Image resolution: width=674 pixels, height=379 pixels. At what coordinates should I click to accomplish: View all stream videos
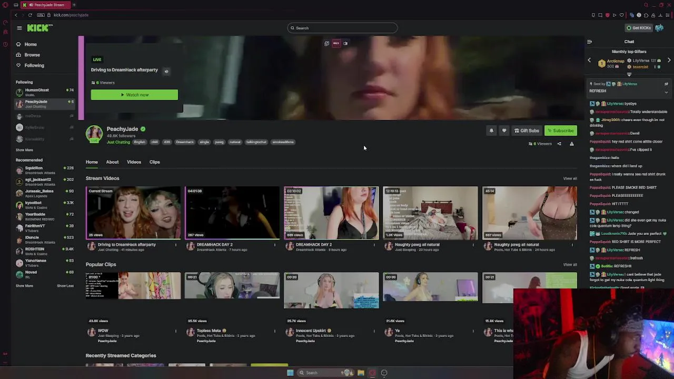(x=570, y=178)
